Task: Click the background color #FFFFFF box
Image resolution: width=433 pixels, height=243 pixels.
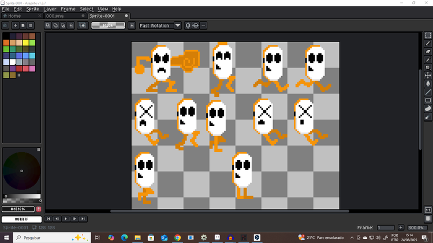Action: coord(21,219)
